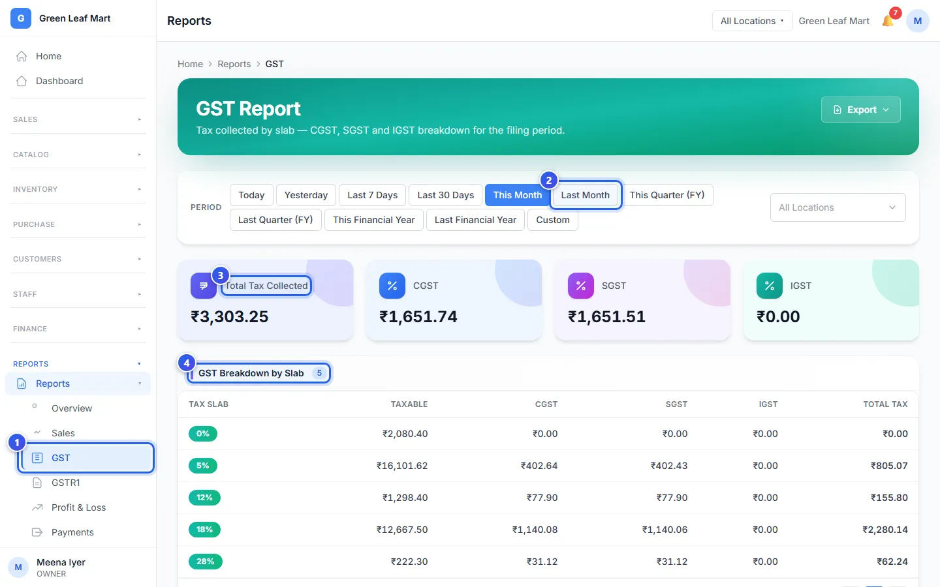Click the notification bell icon
Image resolution: width=940 pixels, height=587 pixels.
pyautogui.click(x=888, y=21)
